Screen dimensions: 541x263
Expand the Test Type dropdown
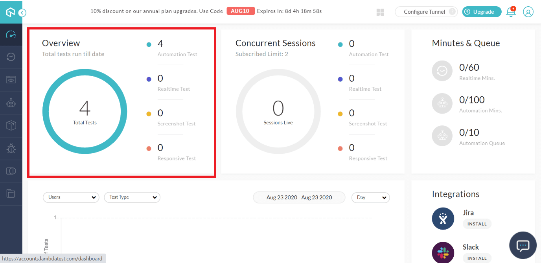[x=132, y=197]
